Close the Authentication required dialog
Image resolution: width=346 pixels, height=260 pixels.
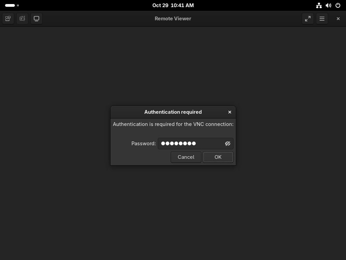pos(230,112)
